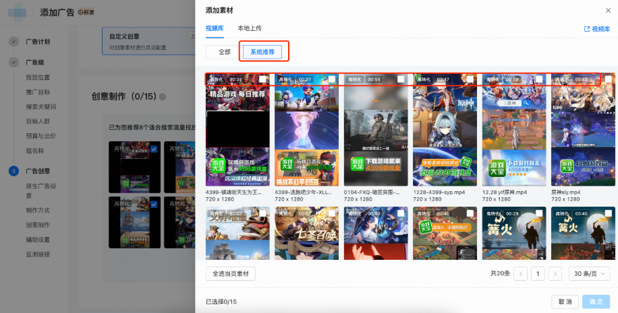
Task: Go to 组名称 in the sidebar
Action: tap(34, 151)
